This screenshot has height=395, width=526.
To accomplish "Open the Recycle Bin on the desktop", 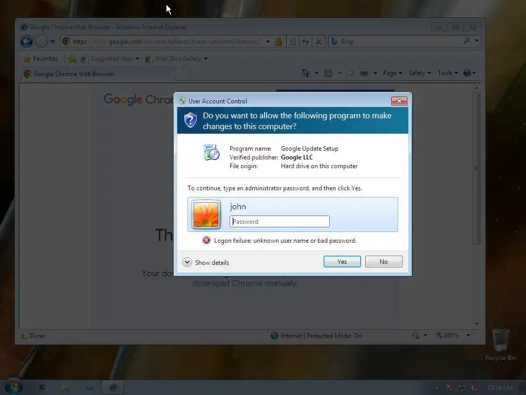I will coord(500,345).
